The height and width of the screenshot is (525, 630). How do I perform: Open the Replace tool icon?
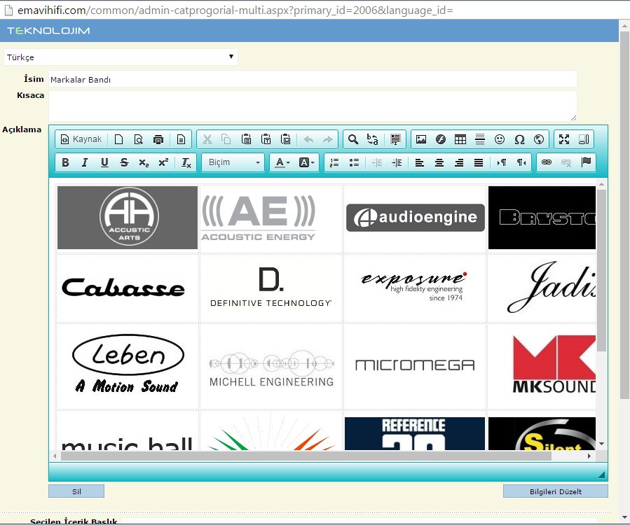coord(372,139)
